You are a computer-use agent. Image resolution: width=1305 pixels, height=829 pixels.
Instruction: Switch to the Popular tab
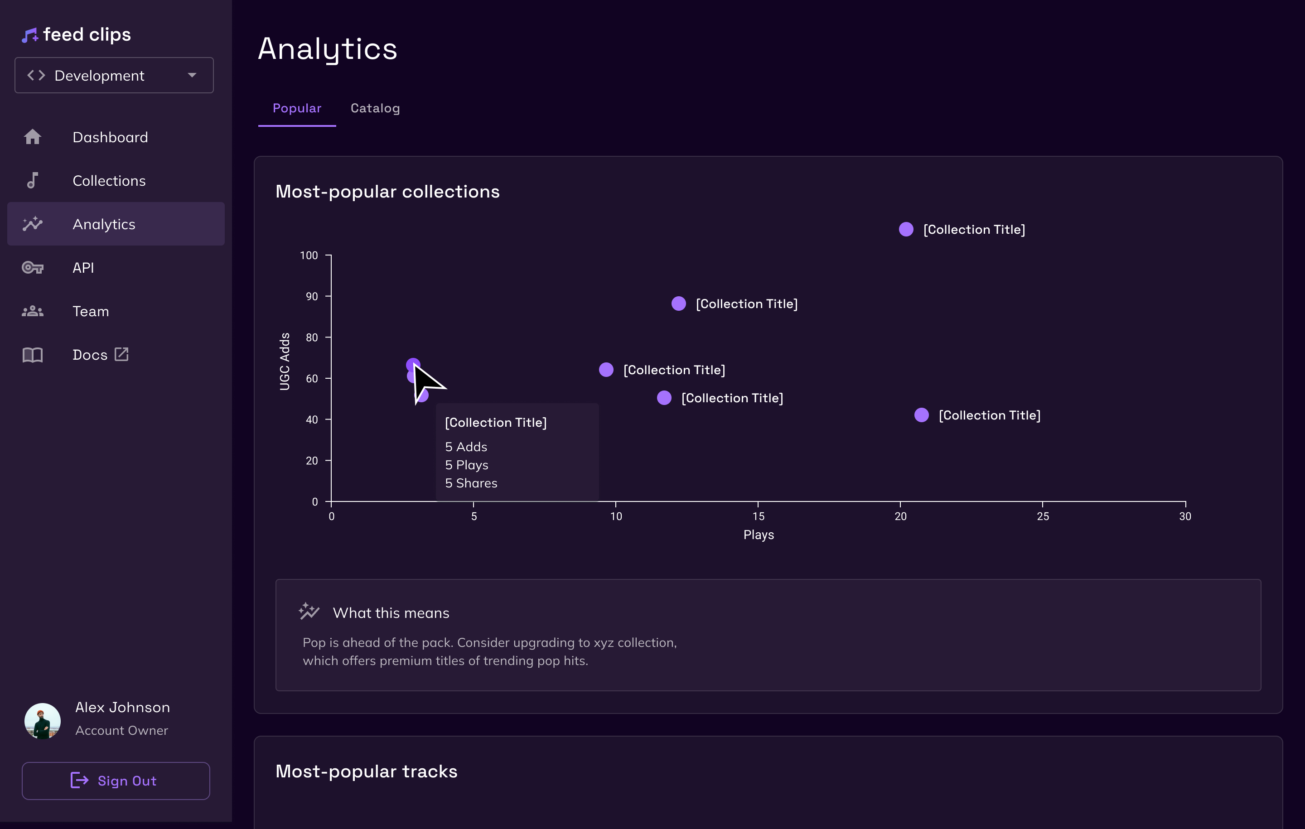[x=297, y=108]
